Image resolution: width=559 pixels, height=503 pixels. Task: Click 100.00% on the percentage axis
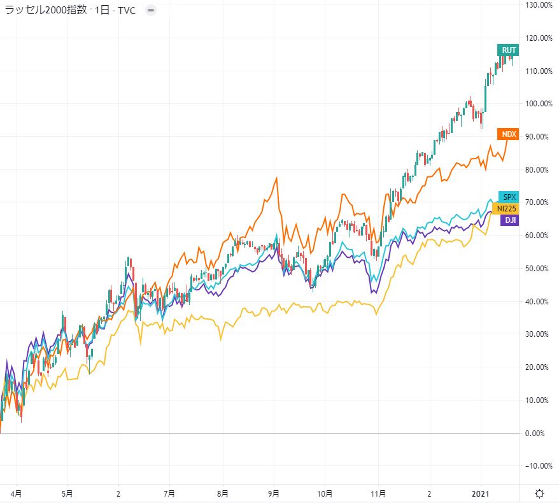click(538, 103)
